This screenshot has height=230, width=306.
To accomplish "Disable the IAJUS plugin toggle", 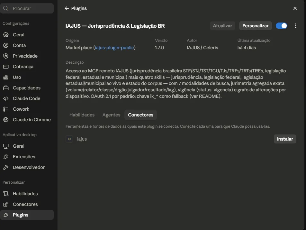I will click(x=282, y=26).
